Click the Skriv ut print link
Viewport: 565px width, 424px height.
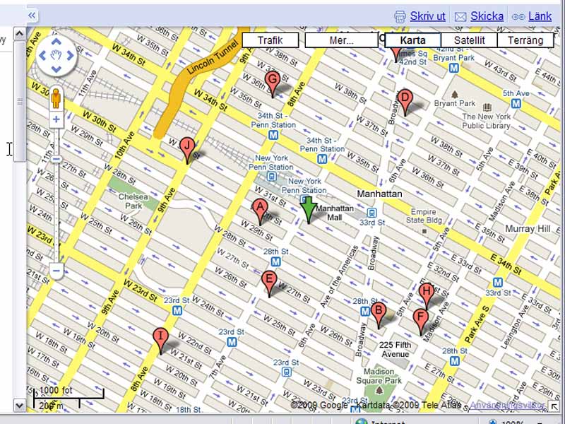click(420, 16)
